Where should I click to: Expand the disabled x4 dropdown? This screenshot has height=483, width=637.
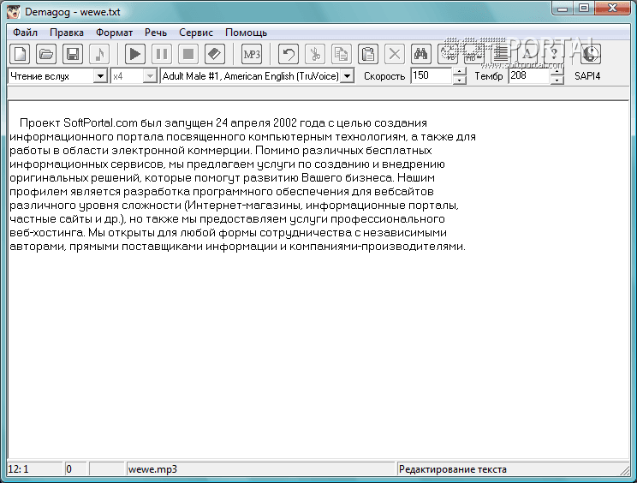click(150, 76)
